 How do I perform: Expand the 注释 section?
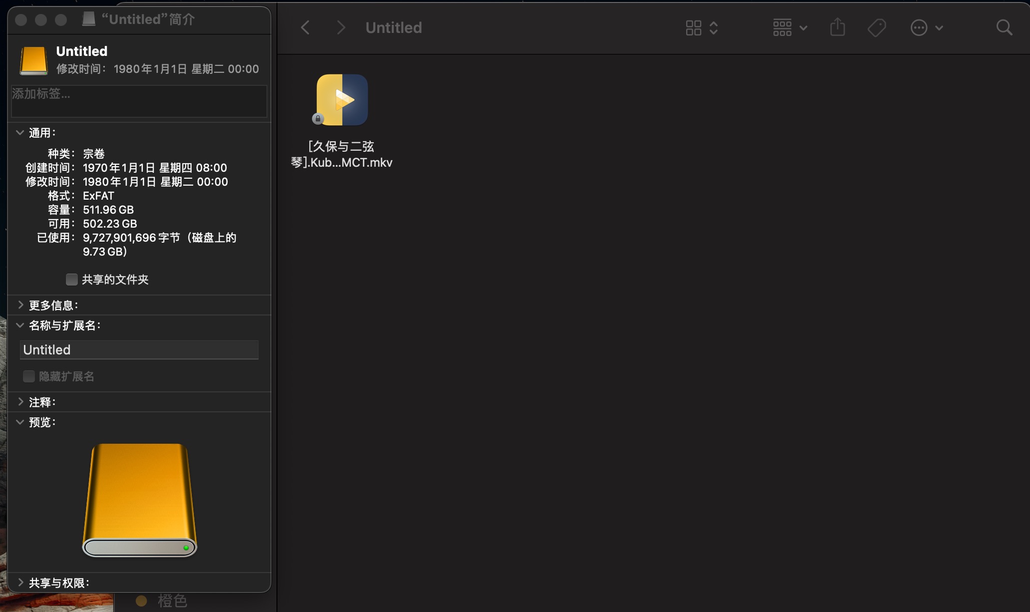(x=20, y=402)
